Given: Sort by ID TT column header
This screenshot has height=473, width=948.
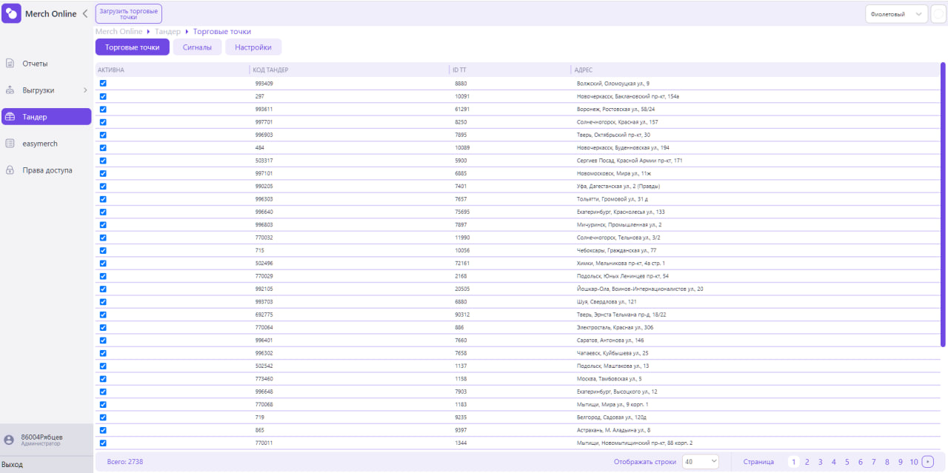Looking at the screenshot, I should [x=459, y=70].
